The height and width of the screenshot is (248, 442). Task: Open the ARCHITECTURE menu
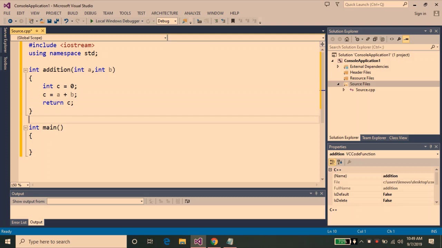pos(165,13)
